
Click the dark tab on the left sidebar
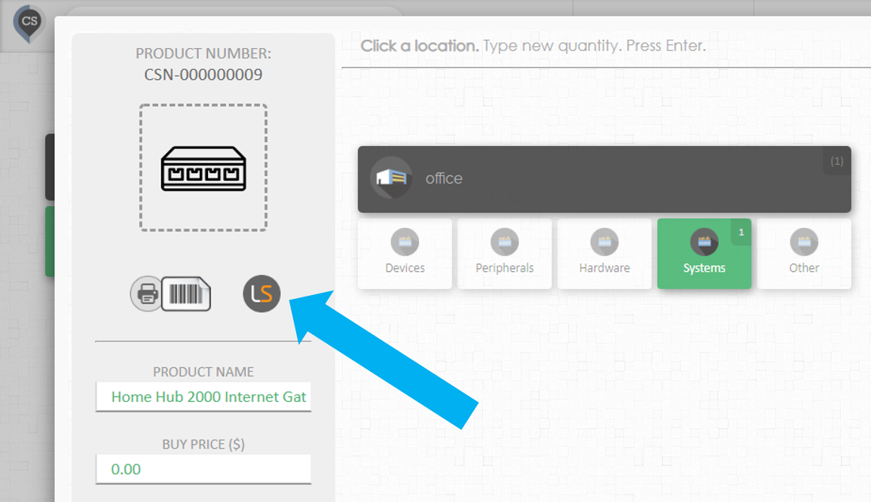click(x=50, y=167)
